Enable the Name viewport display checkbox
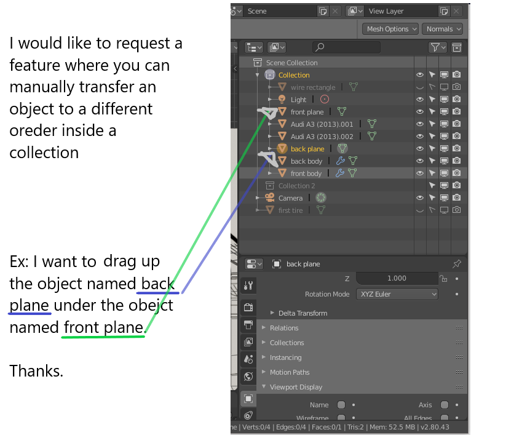 point(341,405)
